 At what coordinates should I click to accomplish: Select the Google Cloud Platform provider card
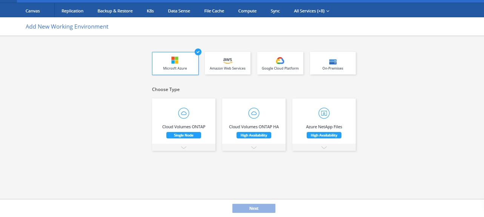(280, 63)
